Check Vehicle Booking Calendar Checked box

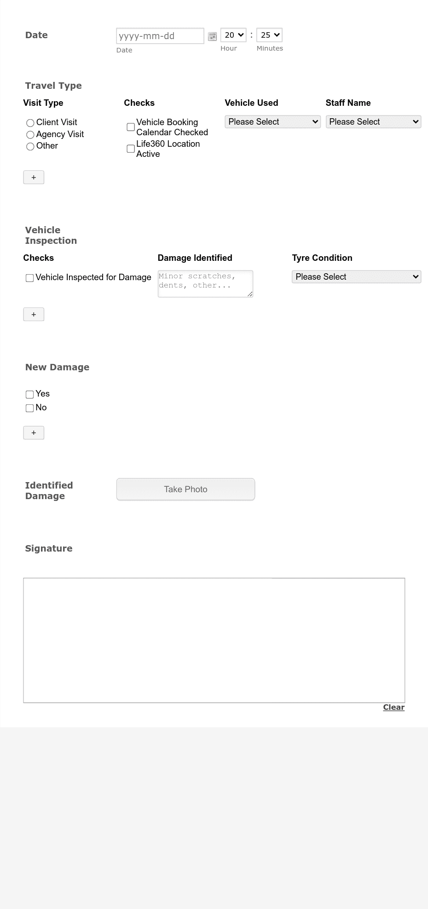[x=131, y=127]
